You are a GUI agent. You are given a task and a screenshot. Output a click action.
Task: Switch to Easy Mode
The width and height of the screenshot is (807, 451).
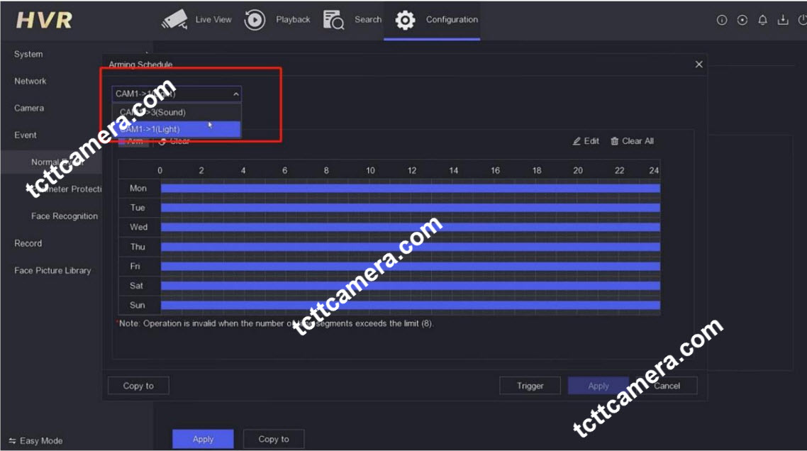[x=36, y=440]
